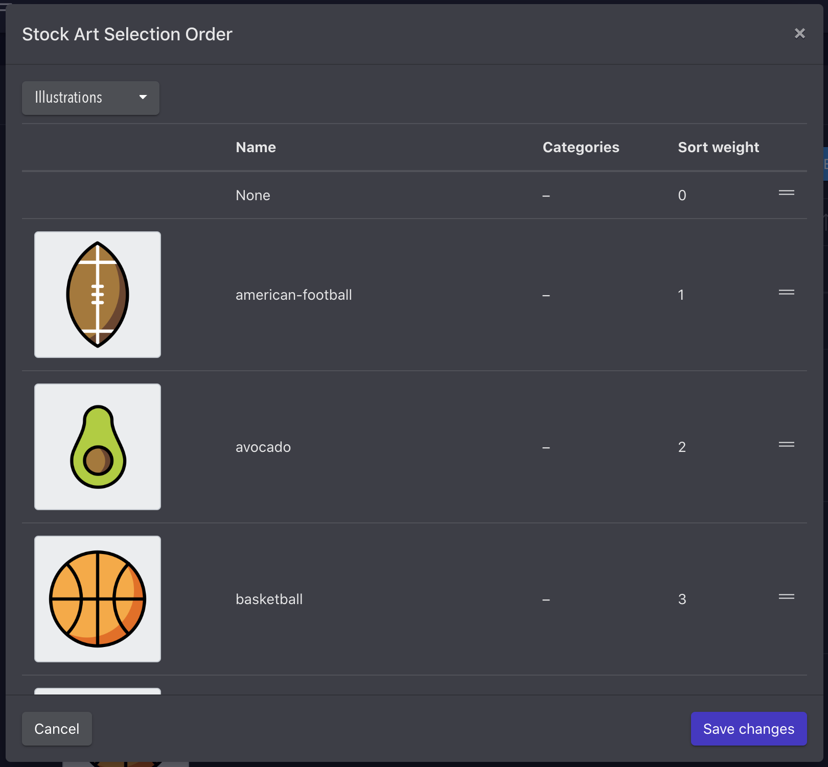This screenshot has height=767, width=828.
Task: Close the Stock Art Selection Order dialog
Action: point(799,34)
